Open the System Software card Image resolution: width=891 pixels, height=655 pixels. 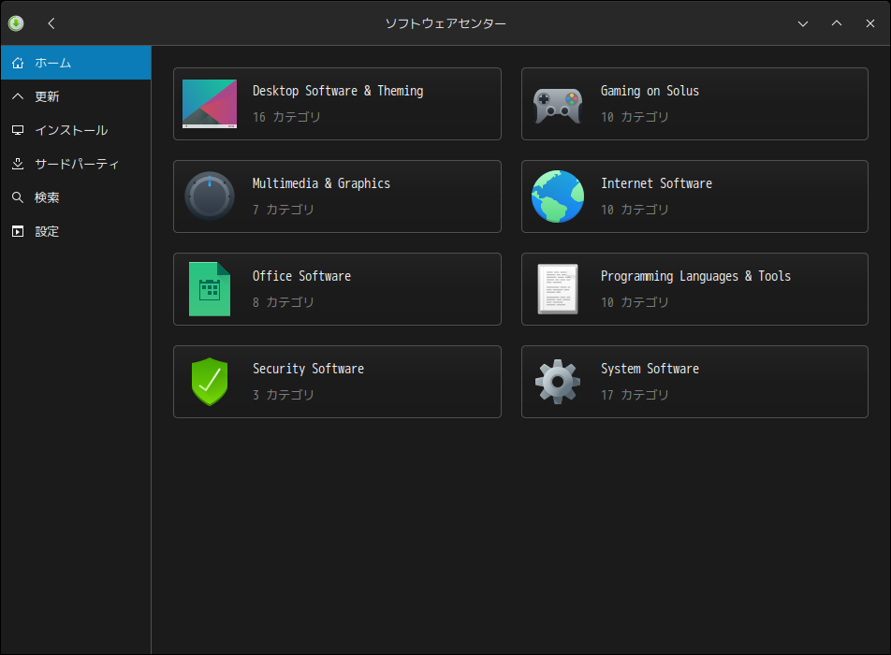[x=695, y=382]
